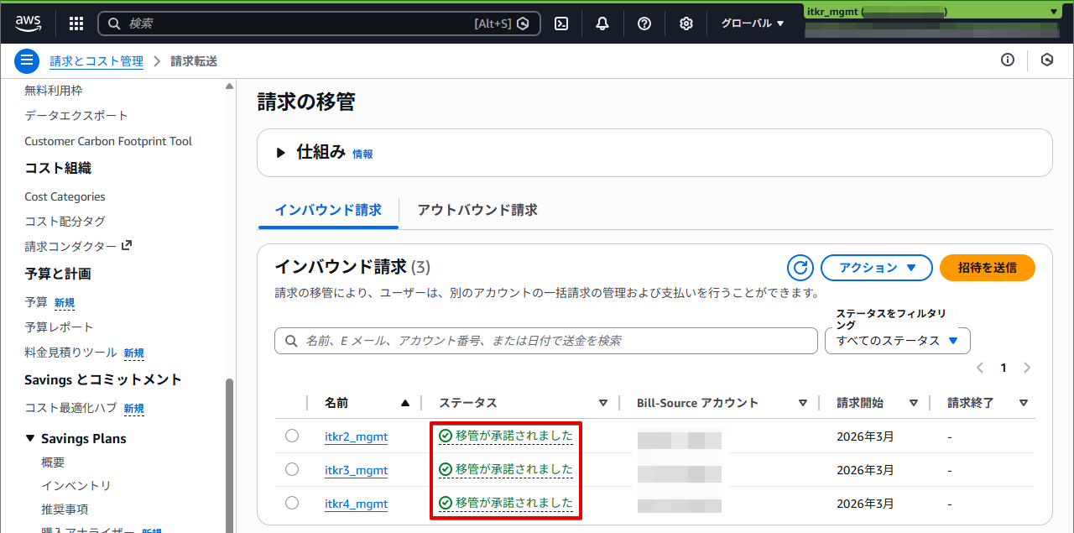Click the Amazon Q icon in the search box
Viewport: 1074px width, 533px height.
click(x=523, y=24)
